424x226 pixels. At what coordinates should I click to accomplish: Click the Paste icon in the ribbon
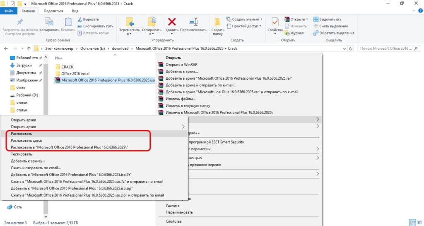pyautogui.click(x=68, y=22)
